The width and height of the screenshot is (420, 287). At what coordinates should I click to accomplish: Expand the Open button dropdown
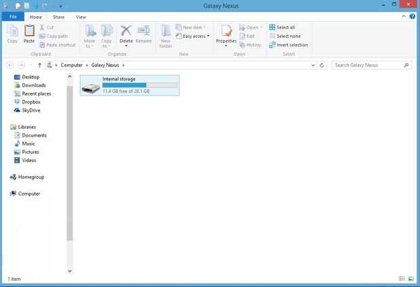pyautogui.click(x=261, y=27)
